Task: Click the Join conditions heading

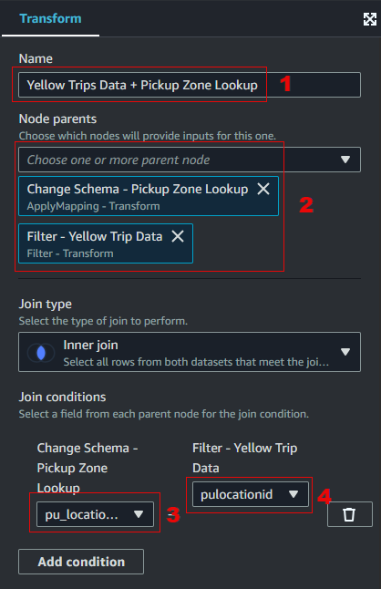Action: (x=62, y=397)
